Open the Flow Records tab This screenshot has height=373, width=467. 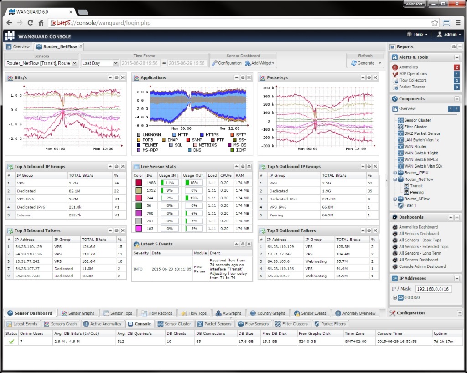157,313
